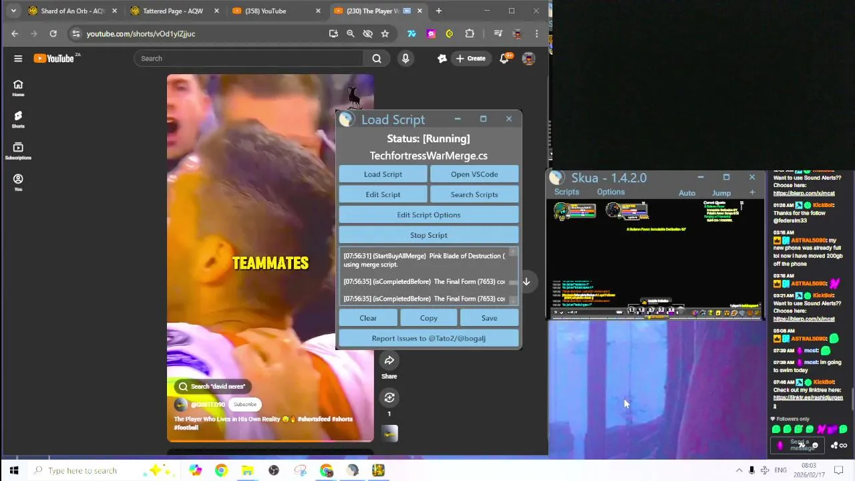Save the script log

[x=490, y=318]
